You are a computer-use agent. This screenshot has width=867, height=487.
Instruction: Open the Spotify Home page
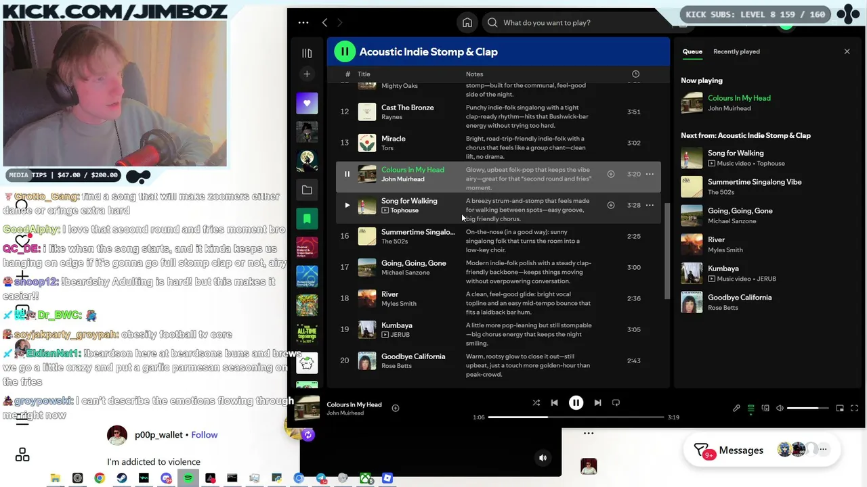[467, 22]
